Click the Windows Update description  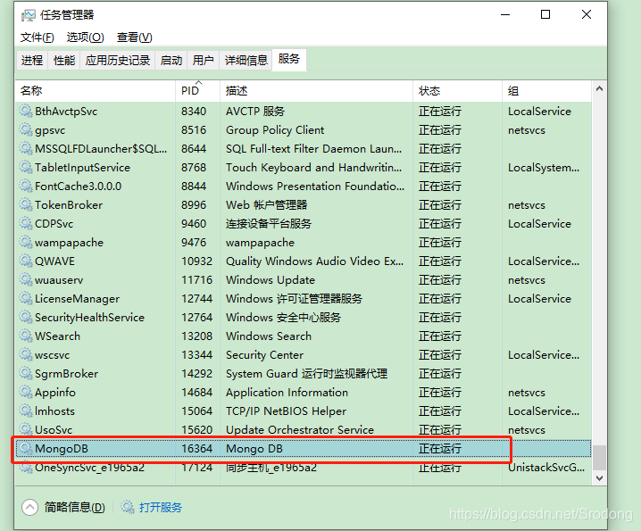click(x=271, y=280)
